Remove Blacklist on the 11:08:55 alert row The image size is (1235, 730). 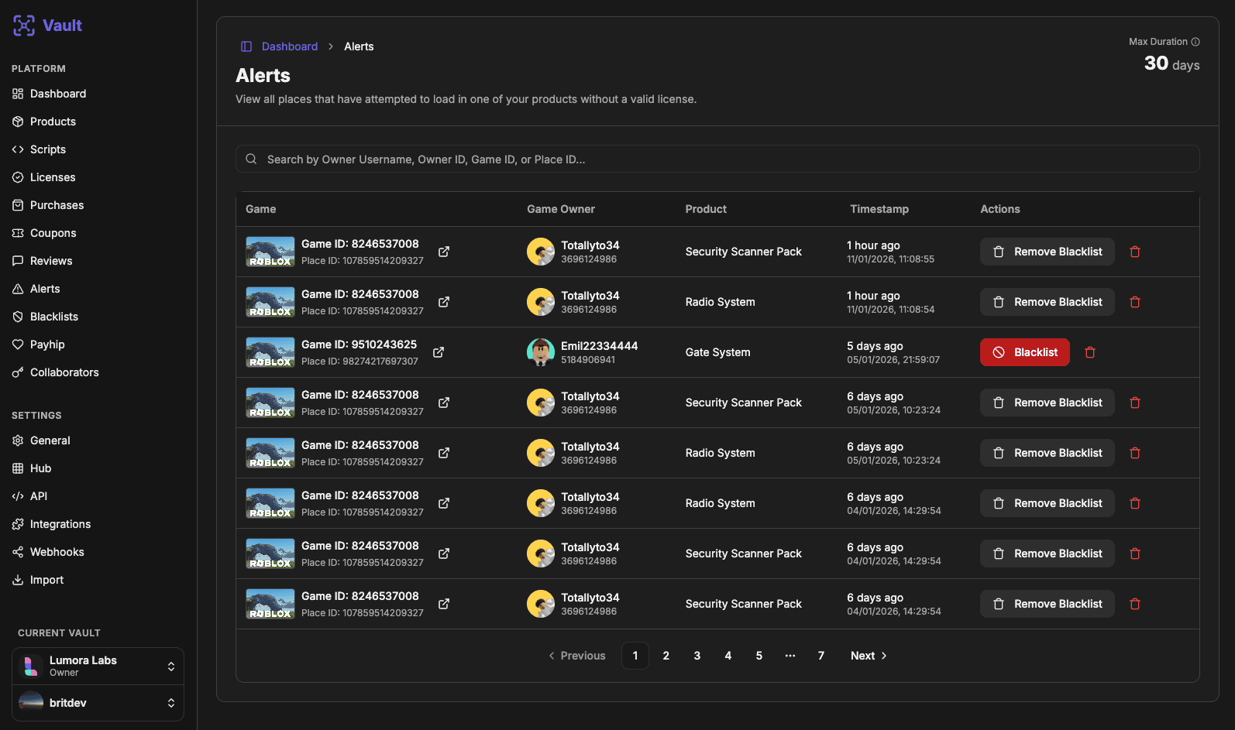pos(1047,252)
